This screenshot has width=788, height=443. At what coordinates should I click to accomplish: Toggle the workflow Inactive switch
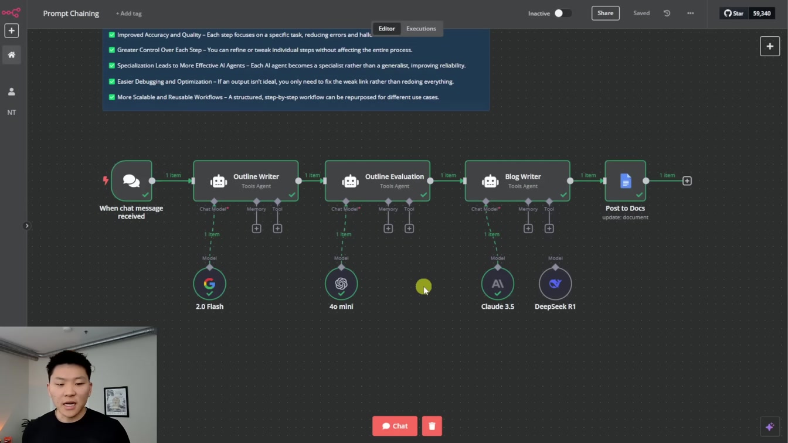tap(563, 13)
